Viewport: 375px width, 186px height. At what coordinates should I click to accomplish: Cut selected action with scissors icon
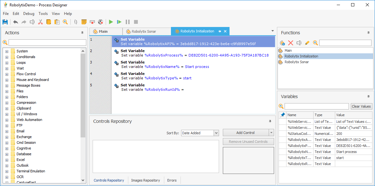point(40,22)
